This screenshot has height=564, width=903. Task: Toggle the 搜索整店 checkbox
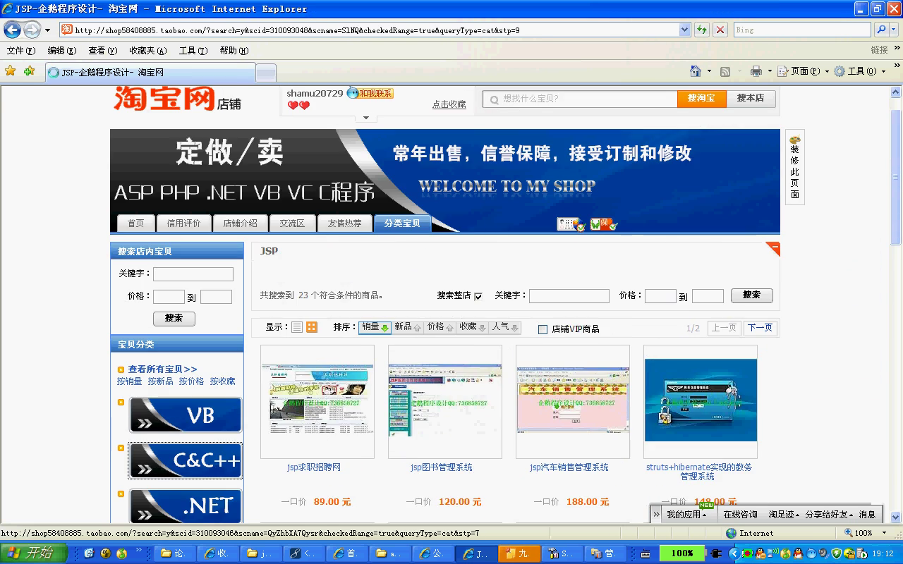tap(478, 296)
